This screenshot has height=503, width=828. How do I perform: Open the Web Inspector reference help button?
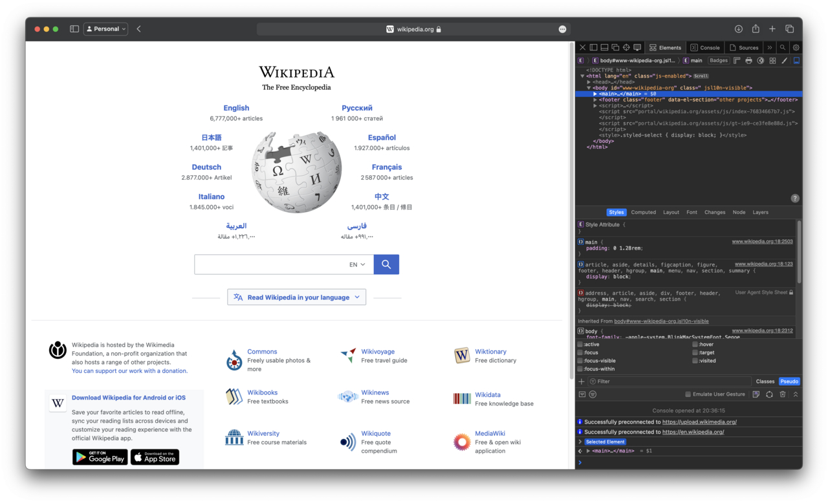tap(795, 198)
